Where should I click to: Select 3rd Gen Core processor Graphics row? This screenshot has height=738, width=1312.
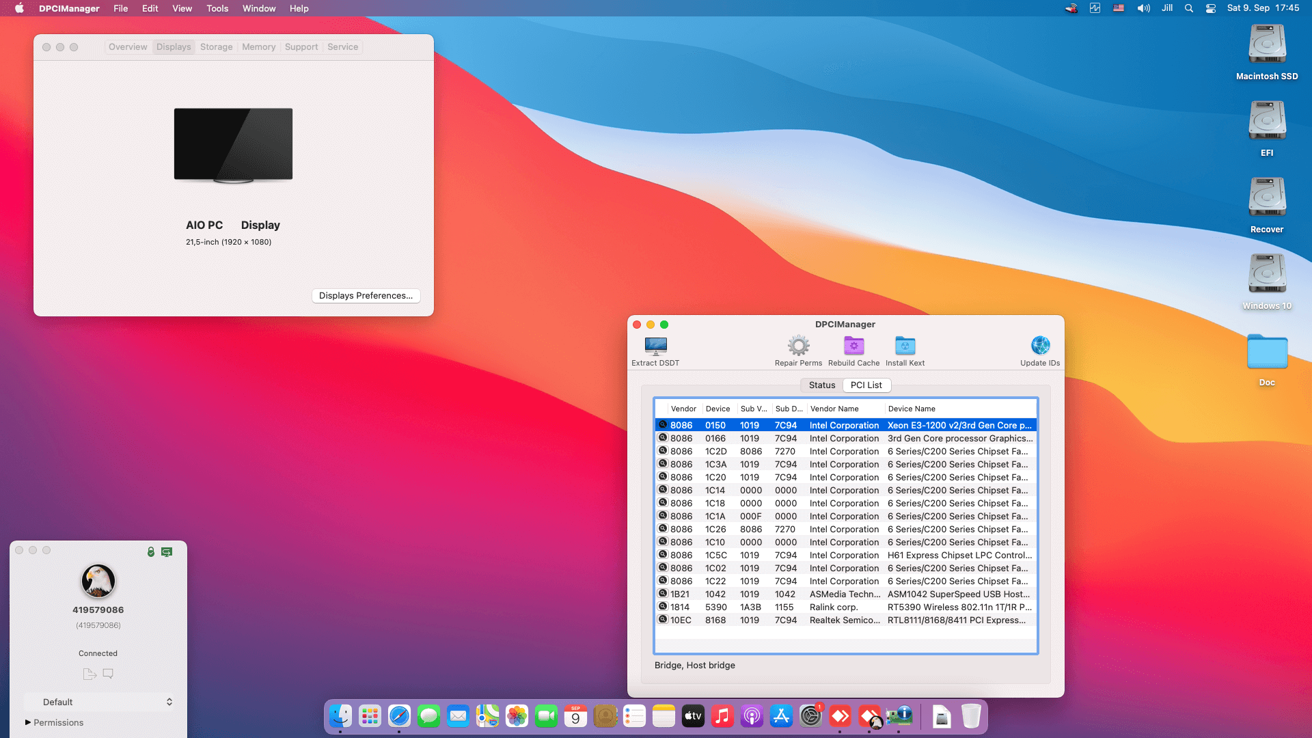click(x=846, y=439)
